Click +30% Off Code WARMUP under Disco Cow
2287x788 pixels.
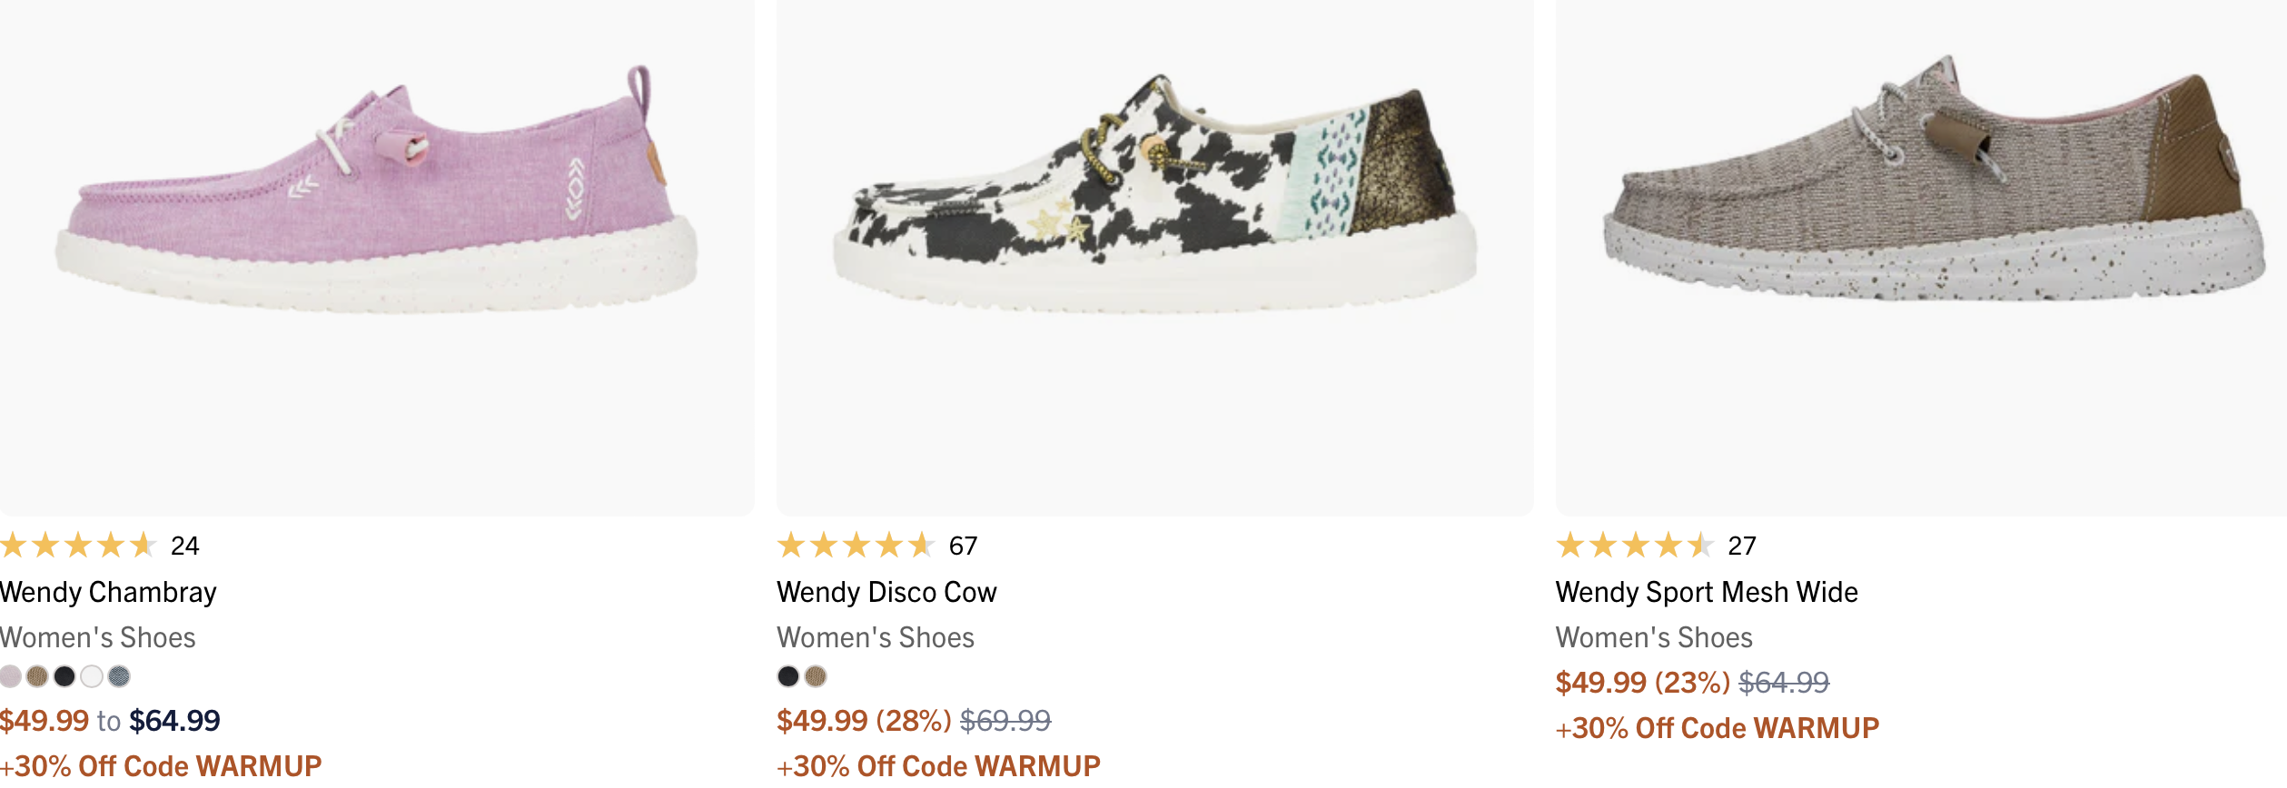[x=937, y=765]
